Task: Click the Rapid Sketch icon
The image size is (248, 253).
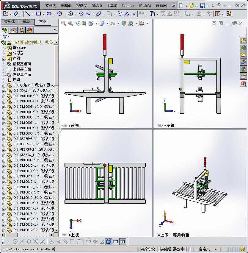Action: 229,14
